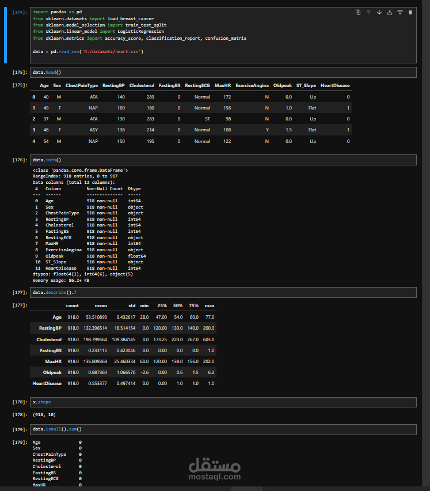Click the Age mean value 53.510893

point(96,317)
